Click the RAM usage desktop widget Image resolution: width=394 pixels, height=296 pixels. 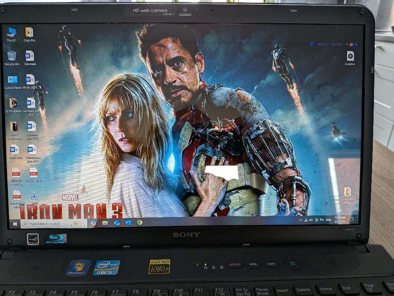coord(323,45)
